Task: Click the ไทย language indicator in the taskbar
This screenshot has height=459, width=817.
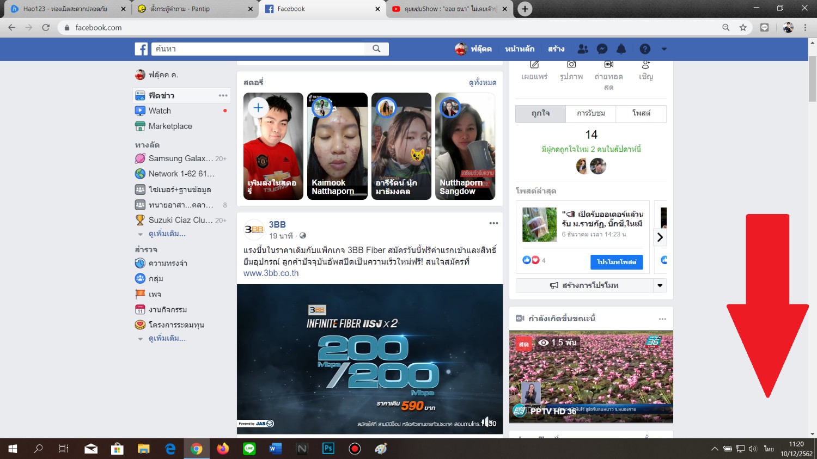Action: tap(769, 449)
